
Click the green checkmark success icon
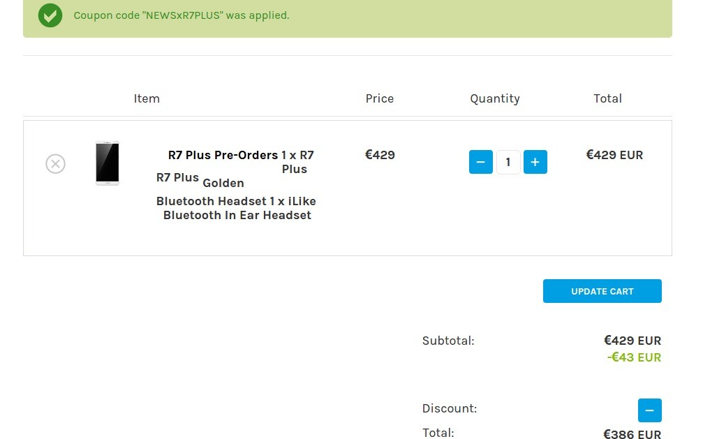tap(50, 15)
